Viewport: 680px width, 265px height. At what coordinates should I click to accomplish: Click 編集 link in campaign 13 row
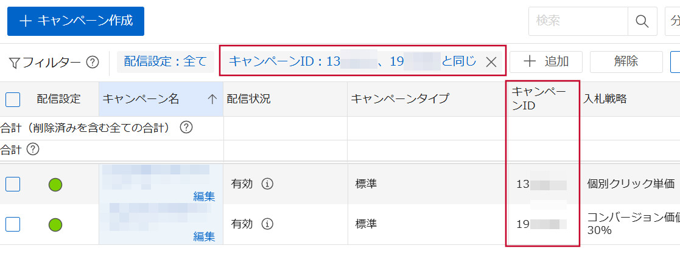coord(205,196)
